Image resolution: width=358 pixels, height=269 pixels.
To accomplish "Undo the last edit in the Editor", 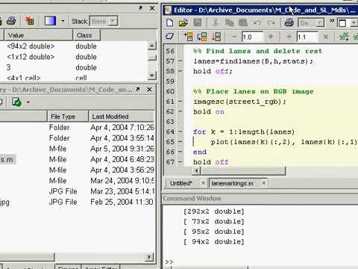I will point(257,23).
